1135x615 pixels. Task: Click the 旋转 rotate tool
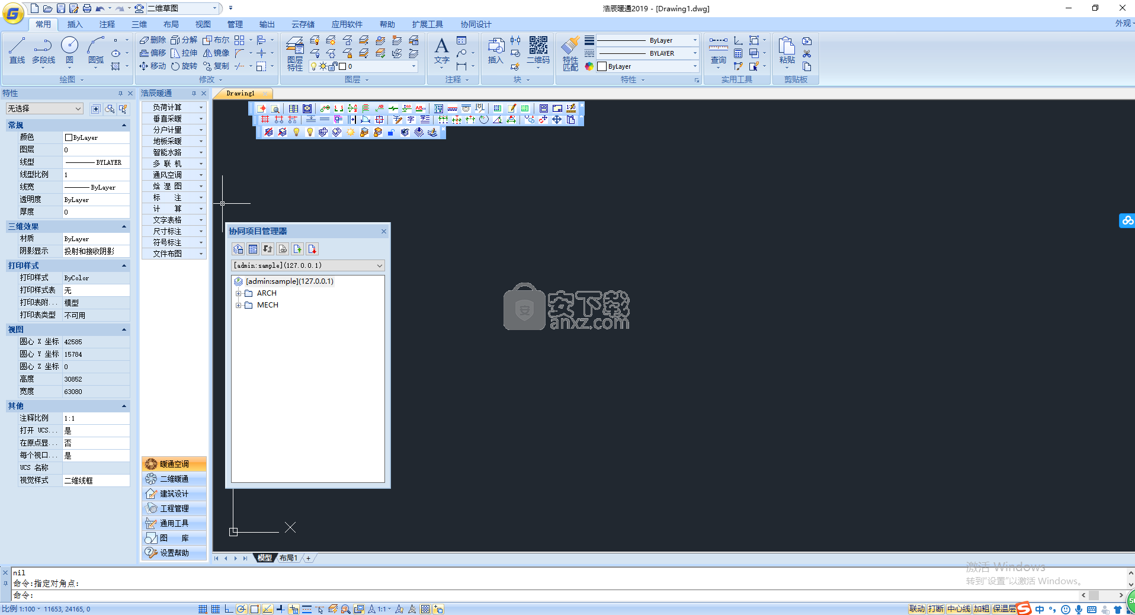[184, 66]
